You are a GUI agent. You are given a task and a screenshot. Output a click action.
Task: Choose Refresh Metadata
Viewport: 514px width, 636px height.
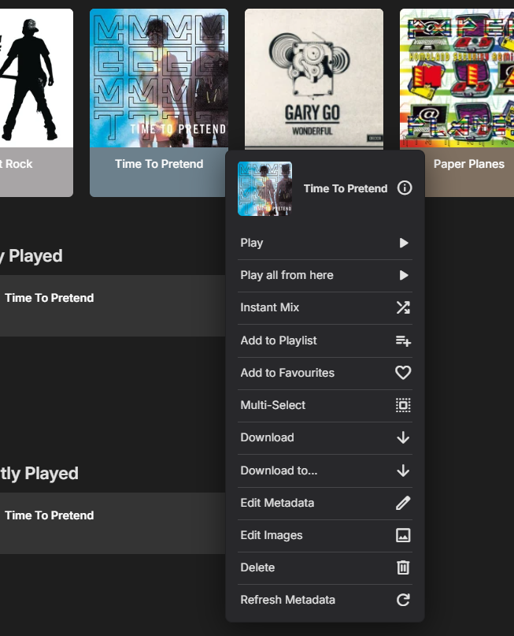[x=325, y=600]
